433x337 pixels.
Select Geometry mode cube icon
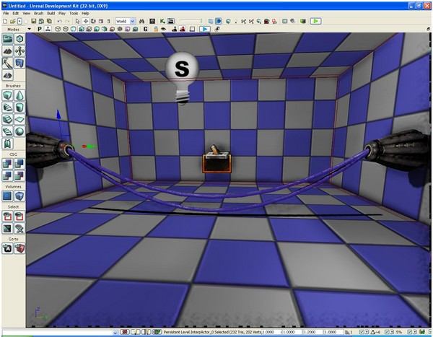click(x=19, y=39)
